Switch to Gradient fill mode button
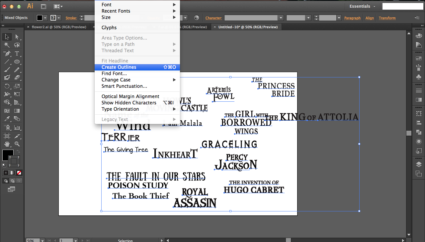The image size is (425, 242). [12, 173]
